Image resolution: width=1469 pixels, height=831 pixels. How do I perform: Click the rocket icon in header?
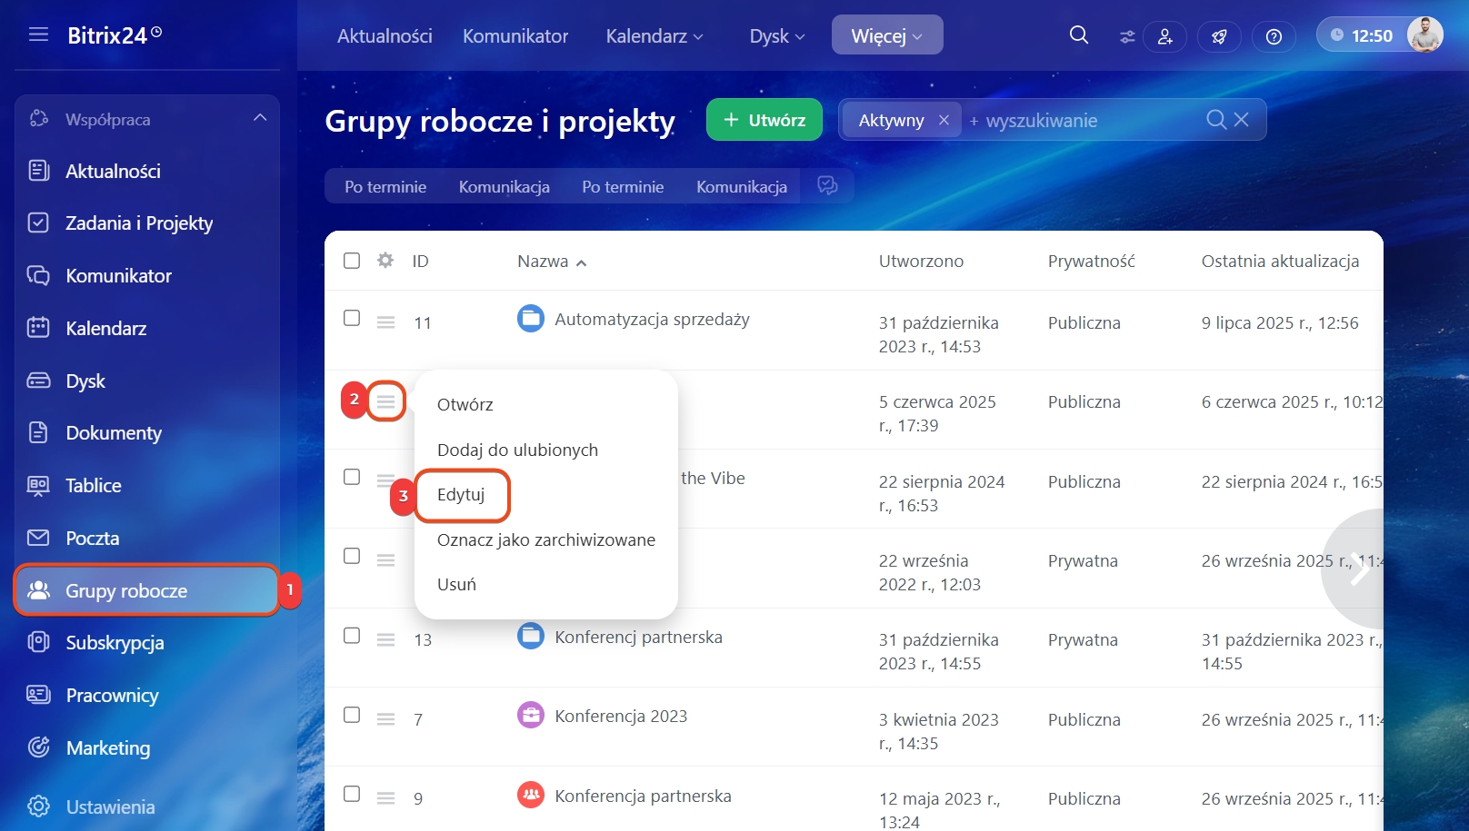[1219, 36]
